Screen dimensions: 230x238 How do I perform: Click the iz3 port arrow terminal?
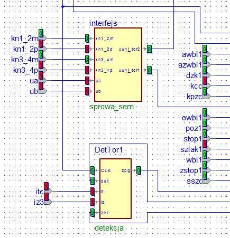click(48, 202)
